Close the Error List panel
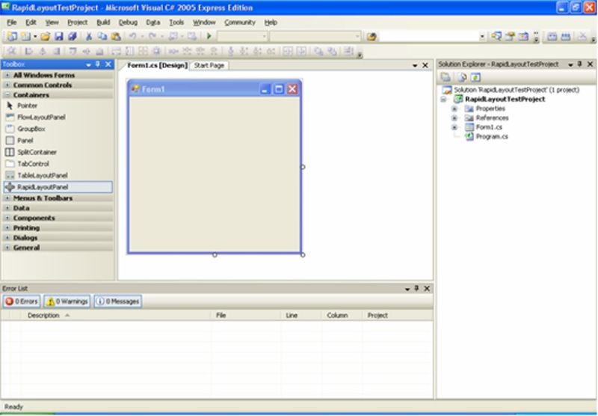The image size is (598, 416). tap(427, 288)
